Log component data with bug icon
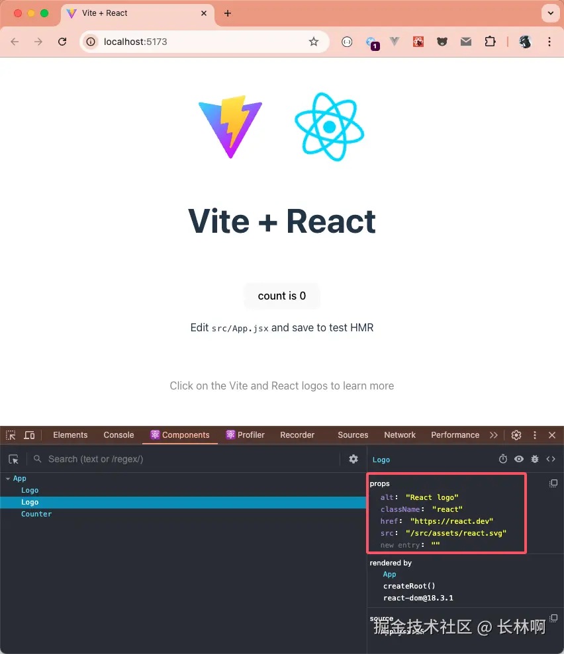 (x=535, y=459)
